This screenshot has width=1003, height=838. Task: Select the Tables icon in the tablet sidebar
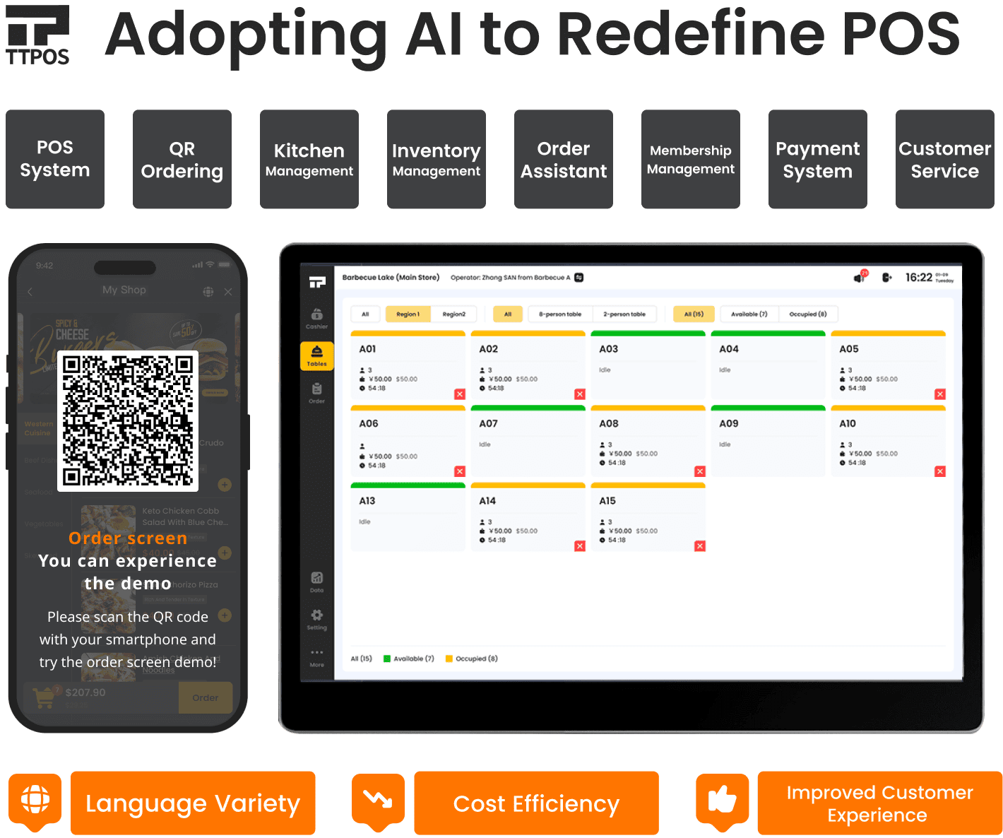click(316, 355)
